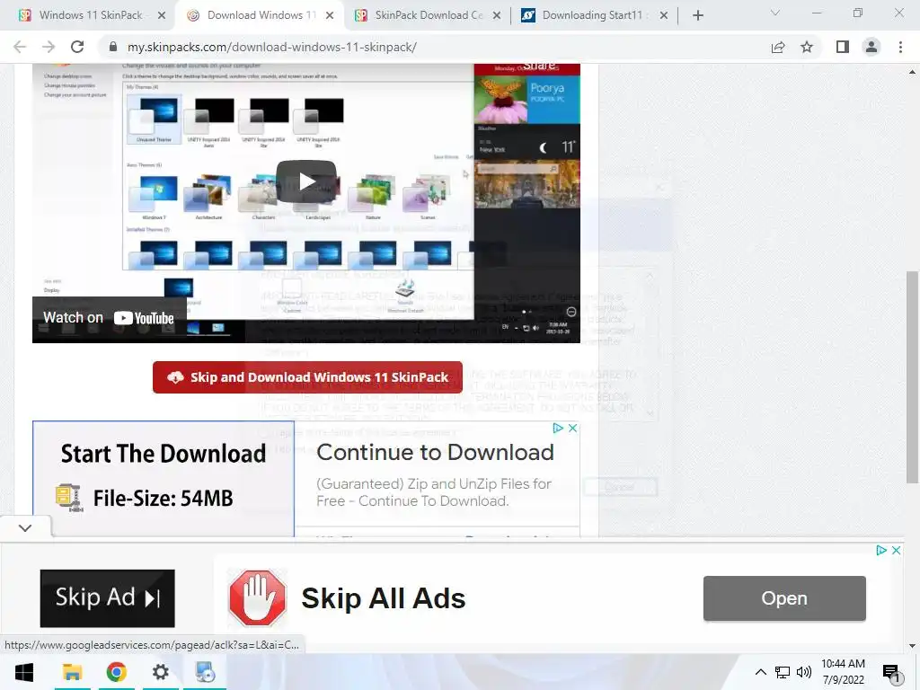
Task: Collapse bottom ad with chevron
Action: click(x=25, y=527)
